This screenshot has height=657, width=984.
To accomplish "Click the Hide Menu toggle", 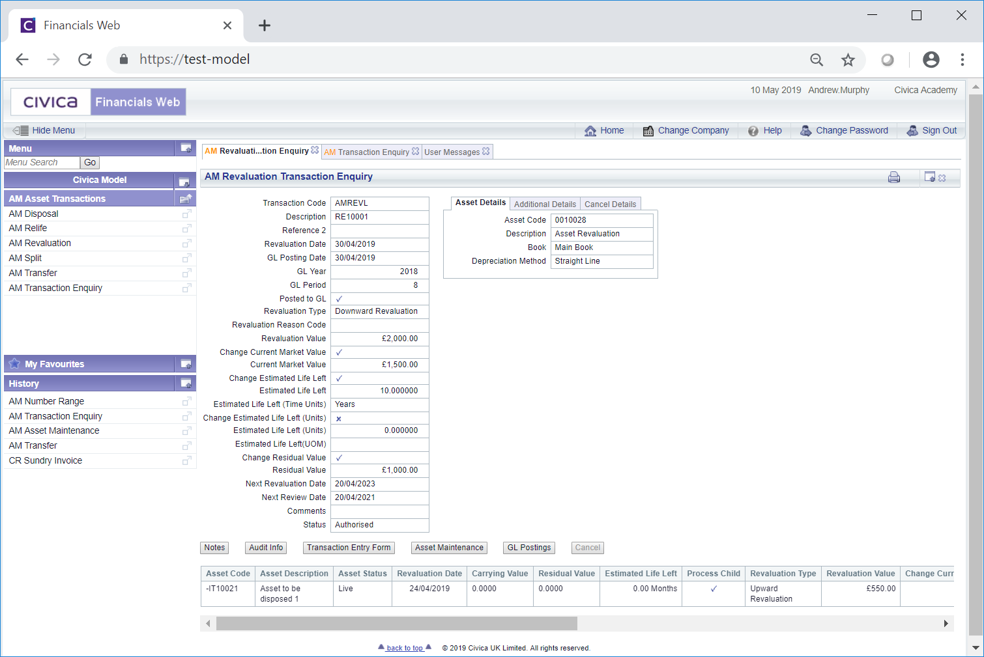I will [44, 130].
